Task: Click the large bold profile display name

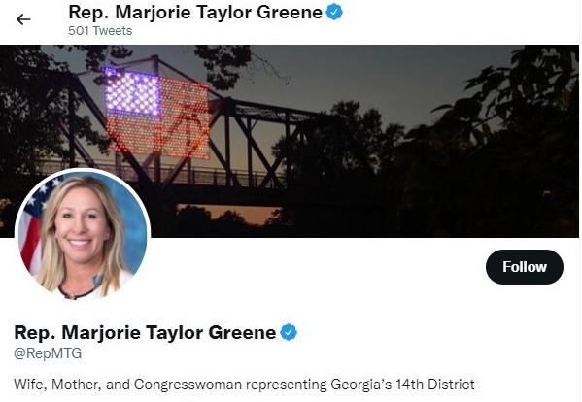Action: tap(145, 332)
